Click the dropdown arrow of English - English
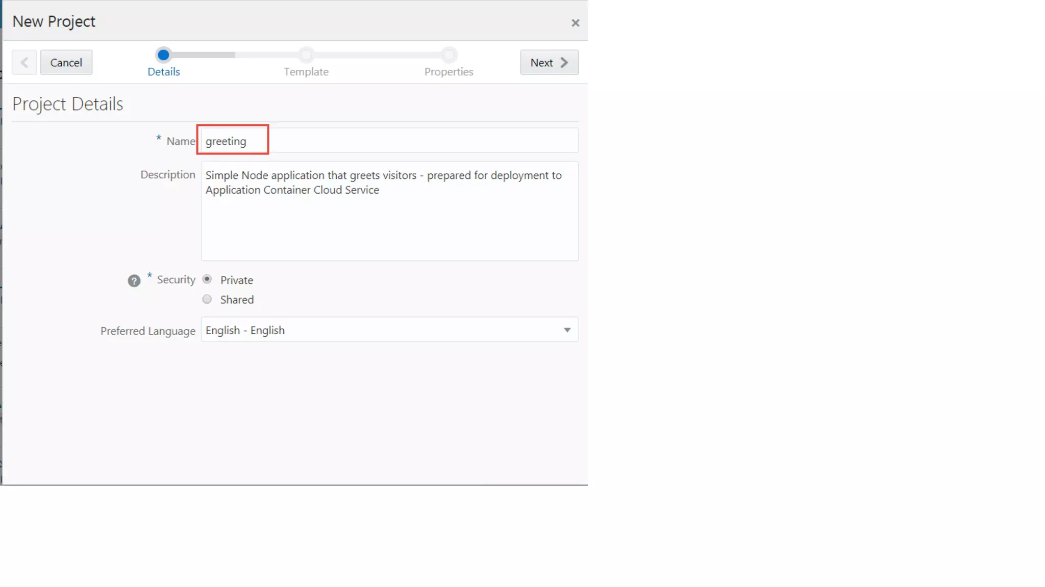Screen dimensions: 1045x587 click(567, 330)
